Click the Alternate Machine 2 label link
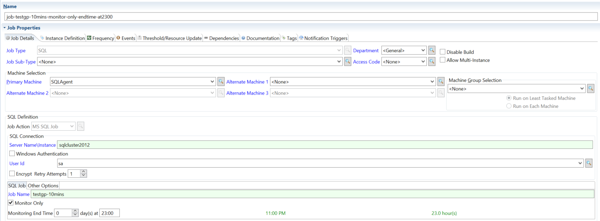 pos(27,93)
